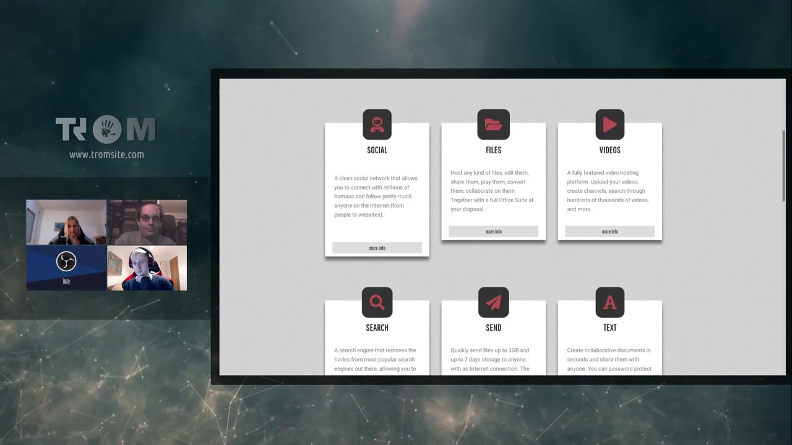This screenshot has width=792, height=445.
Task: Click the SOCIAL card heading
Action: [377, 150]
